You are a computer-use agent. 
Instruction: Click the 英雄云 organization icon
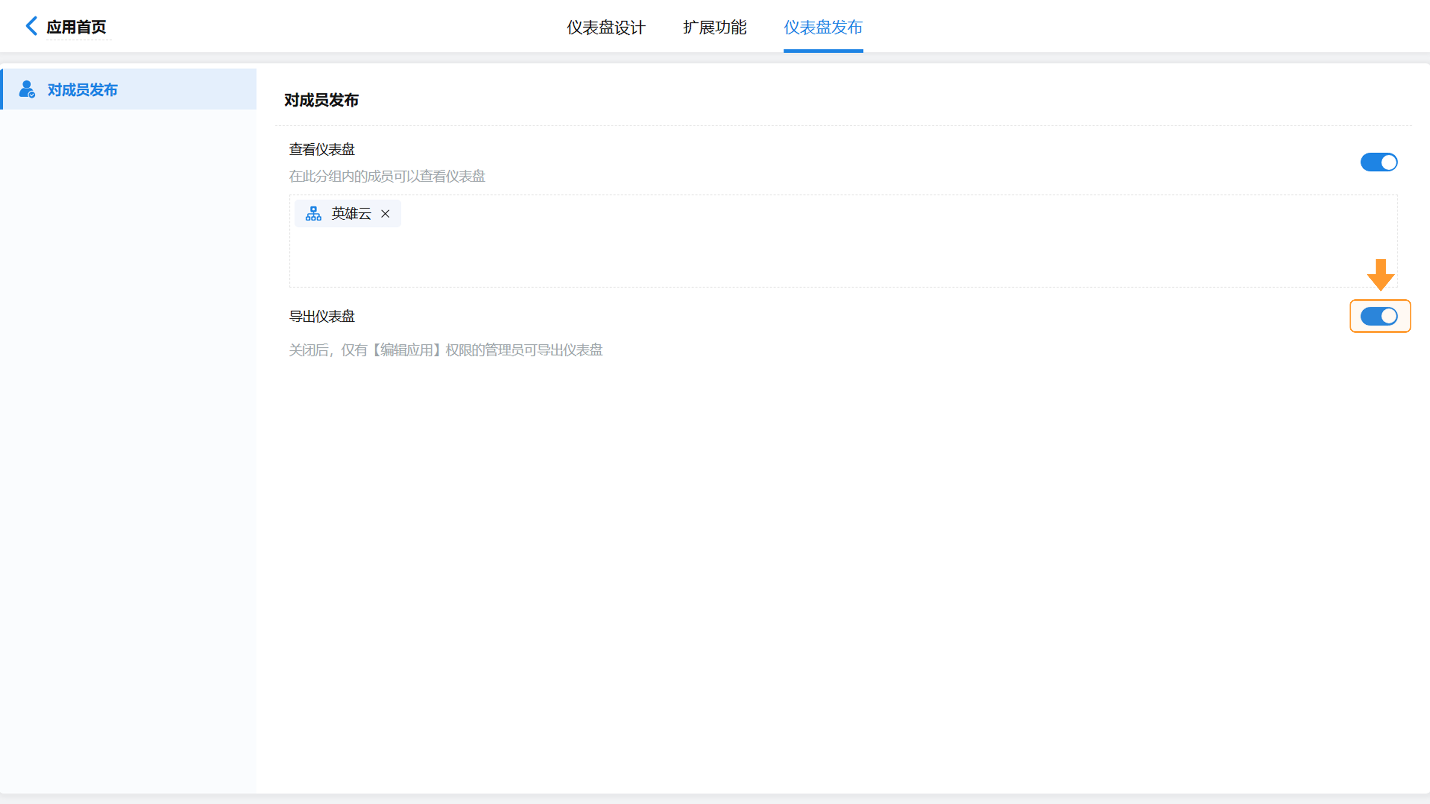point(314,214)
